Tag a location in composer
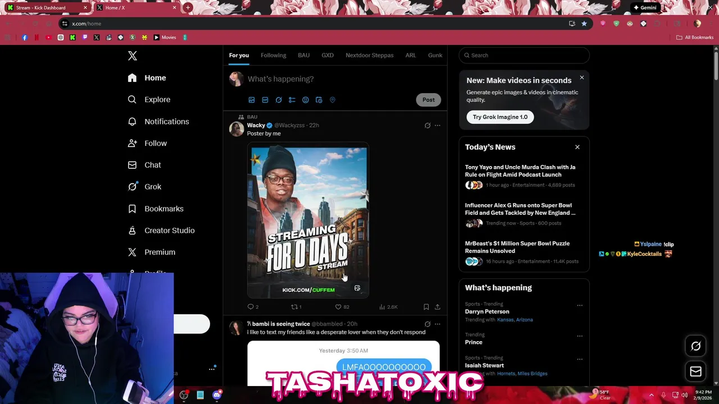The width and height of the screenshot is (719, 404). click(333, 100)
